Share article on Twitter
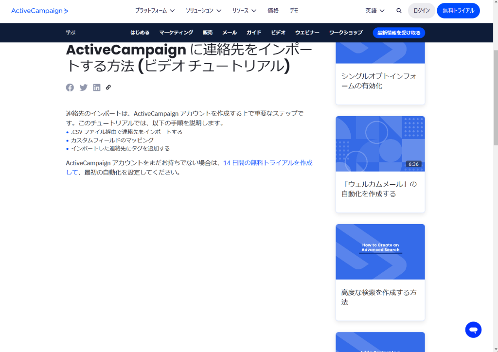 84,88
